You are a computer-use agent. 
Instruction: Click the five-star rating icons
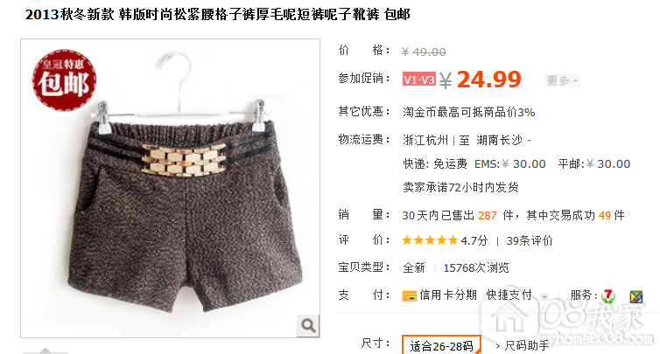click(429, 240)
